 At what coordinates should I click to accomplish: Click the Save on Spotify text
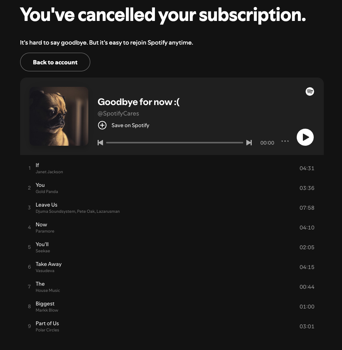click(x=130, y=125)
